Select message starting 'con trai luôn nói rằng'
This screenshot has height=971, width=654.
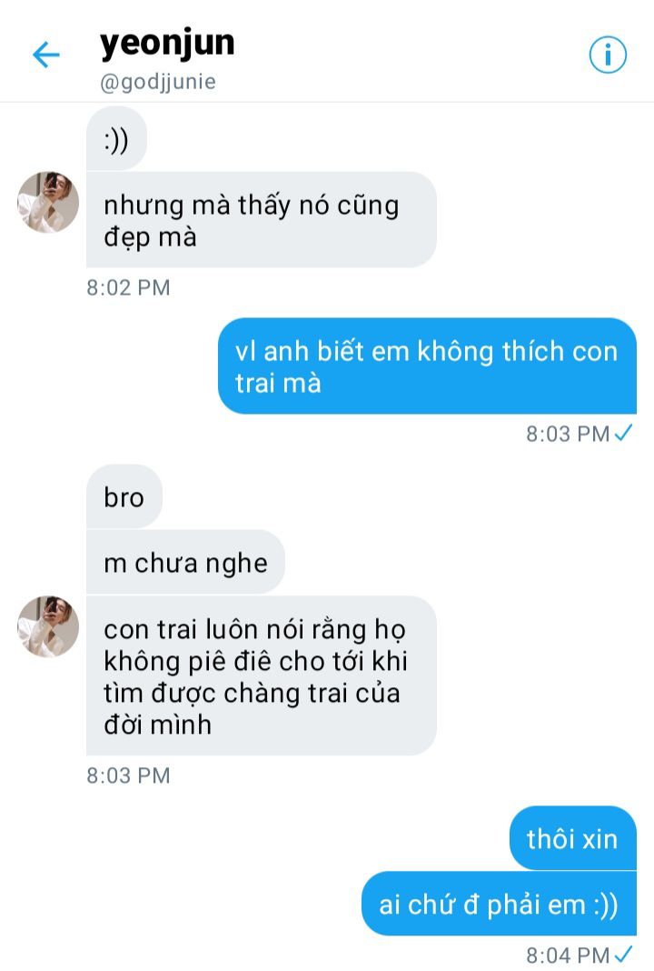261,676
